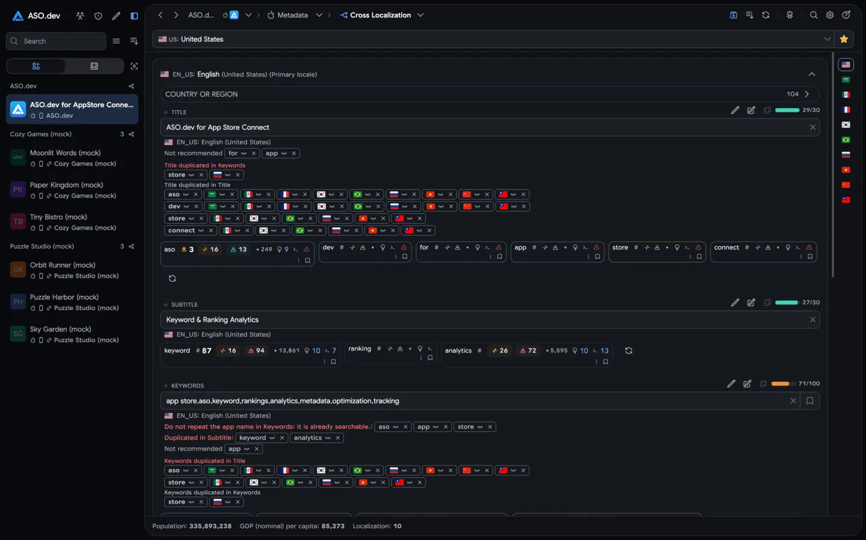The width and height of the screenshot is (866, 540).
Task: Open the US: United States country dropdown
Action: click(x=493, y=39)
